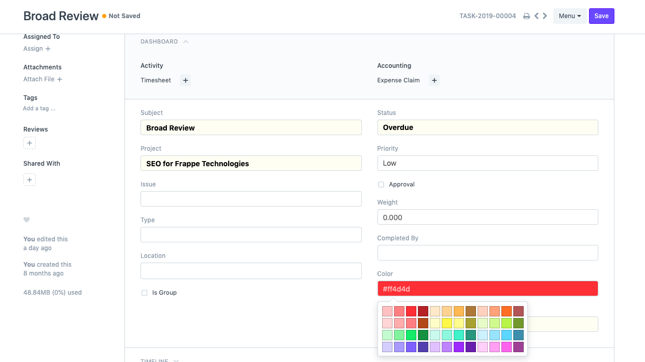This screenshot has width=645, height=362.
Task: Click the plus icon under Reviews
Action: pos(29,143)
